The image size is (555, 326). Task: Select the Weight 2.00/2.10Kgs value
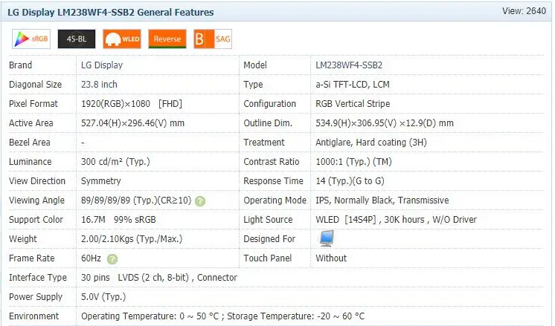tap(132, 239)
